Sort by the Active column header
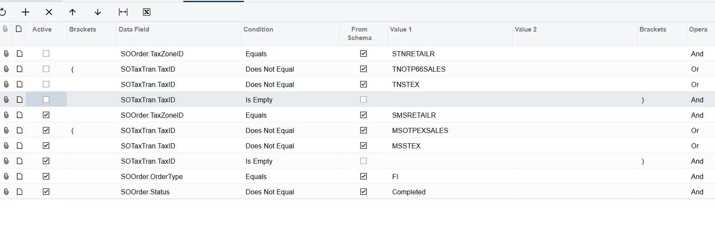 click(46, 33)
